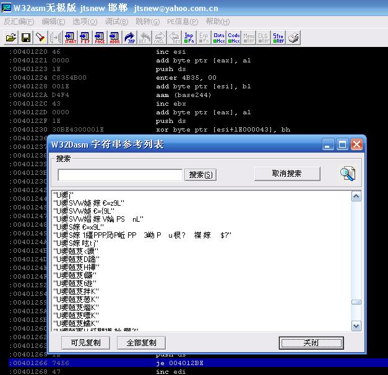Open the PE信息(P) menu
The width and height of the screenshot is (388, 375).
click(183, 22)
